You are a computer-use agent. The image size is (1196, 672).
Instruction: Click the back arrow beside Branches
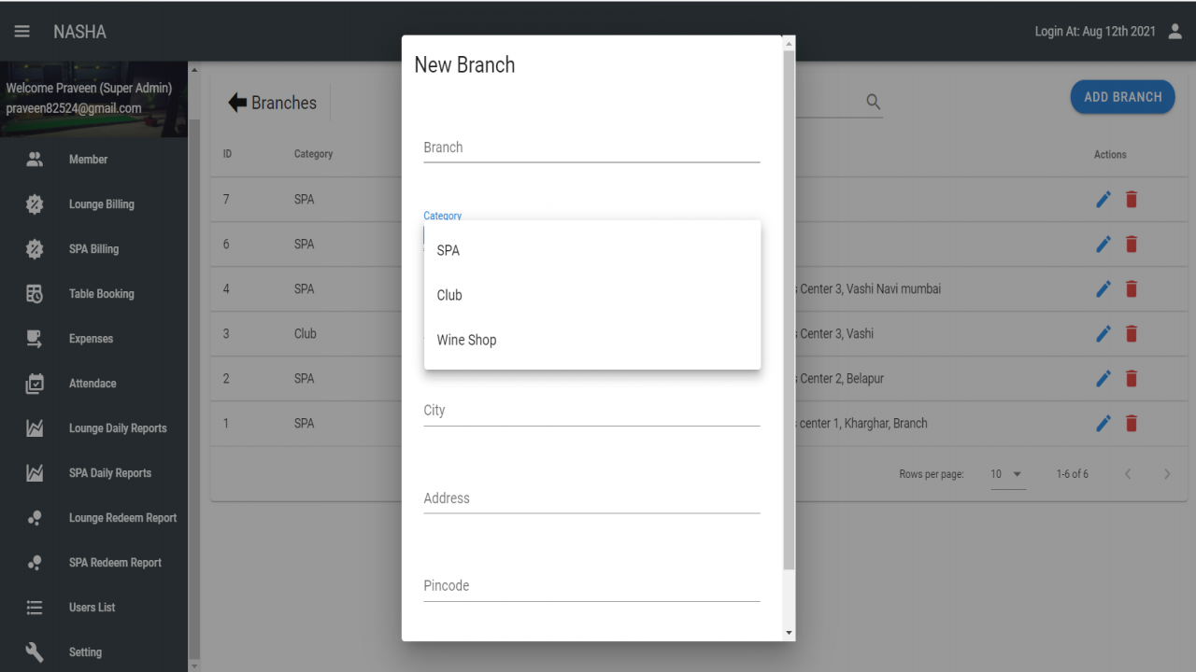(237, 103)
